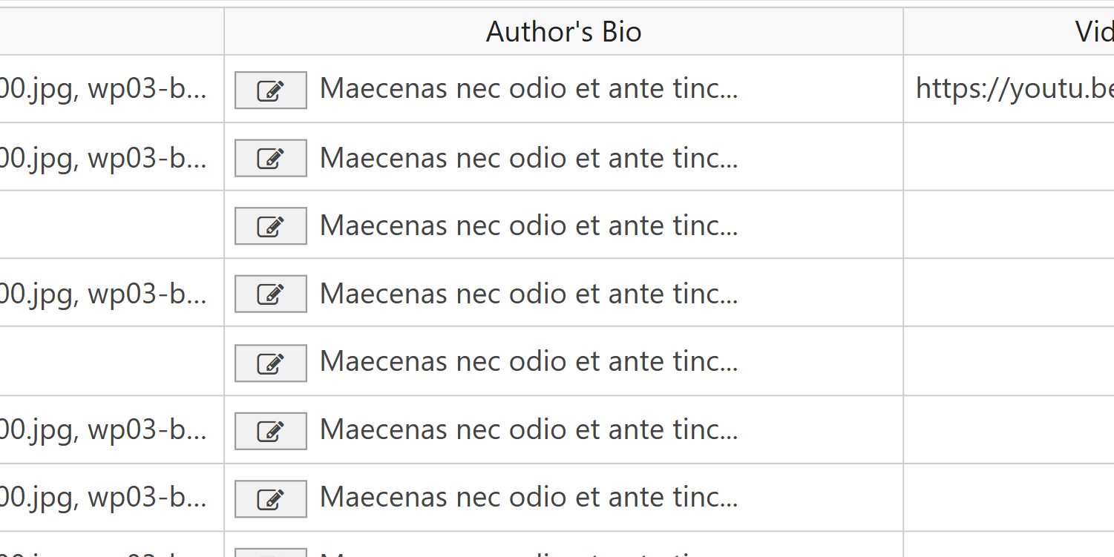Select first row's wp03-b... image filenames cell

(x=111, y=89)
